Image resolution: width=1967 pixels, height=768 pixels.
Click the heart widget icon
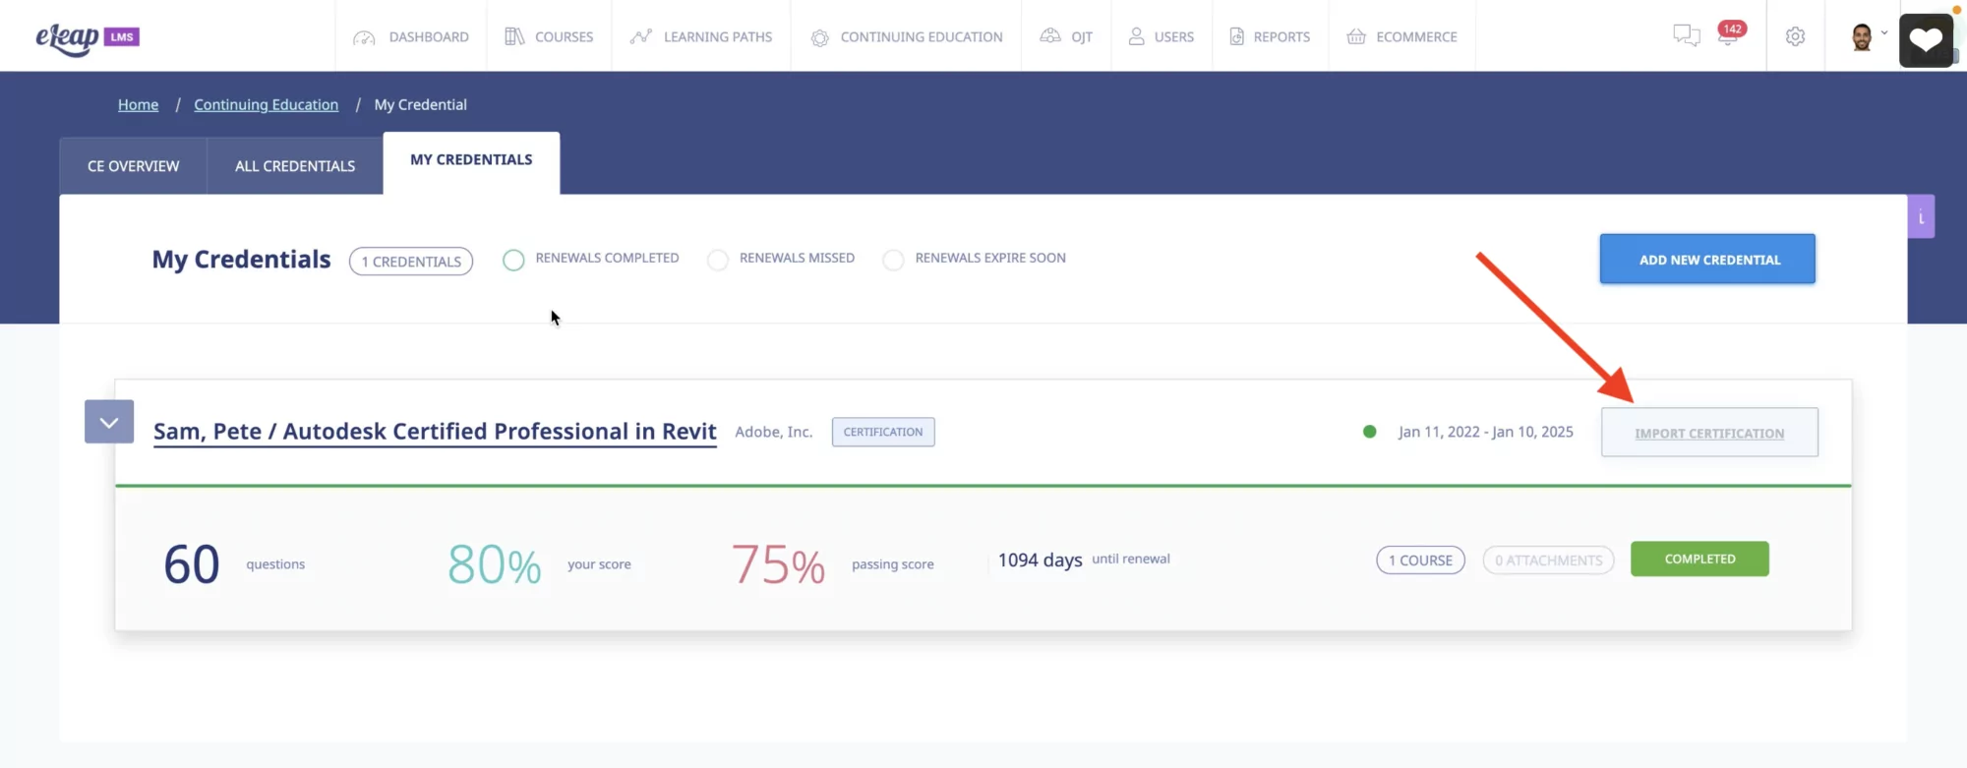click(1926, 39)
